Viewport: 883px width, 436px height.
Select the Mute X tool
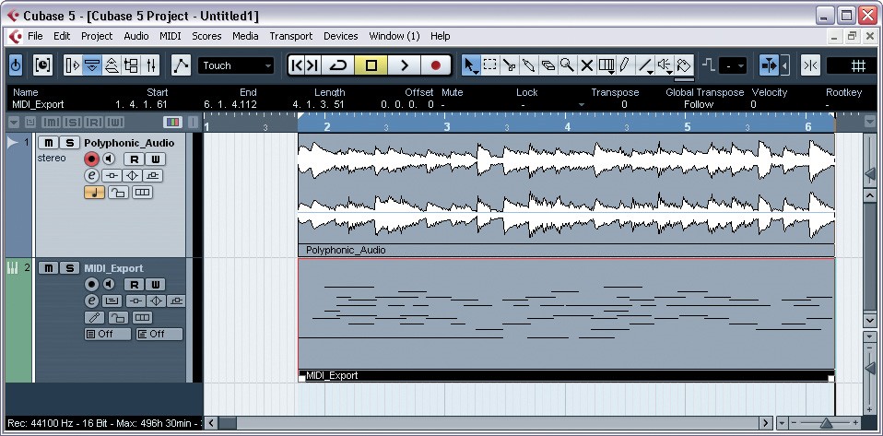pos(587,65)
